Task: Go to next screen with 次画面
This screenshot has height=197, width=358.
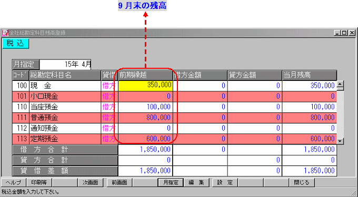Action: 90,182
